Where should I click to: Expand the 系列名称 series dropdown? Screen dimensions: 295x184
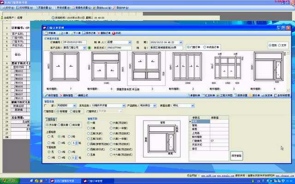124,106
